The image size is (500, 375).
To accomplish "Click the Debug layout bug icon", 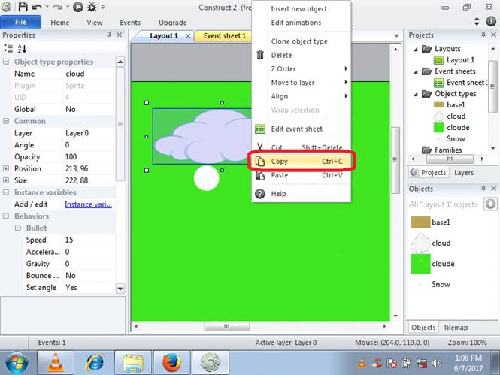I will [x=92, y=7].
